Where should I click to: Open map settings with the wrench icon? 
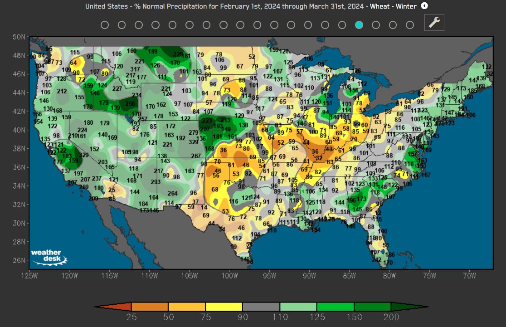click(x=434, y=22)
